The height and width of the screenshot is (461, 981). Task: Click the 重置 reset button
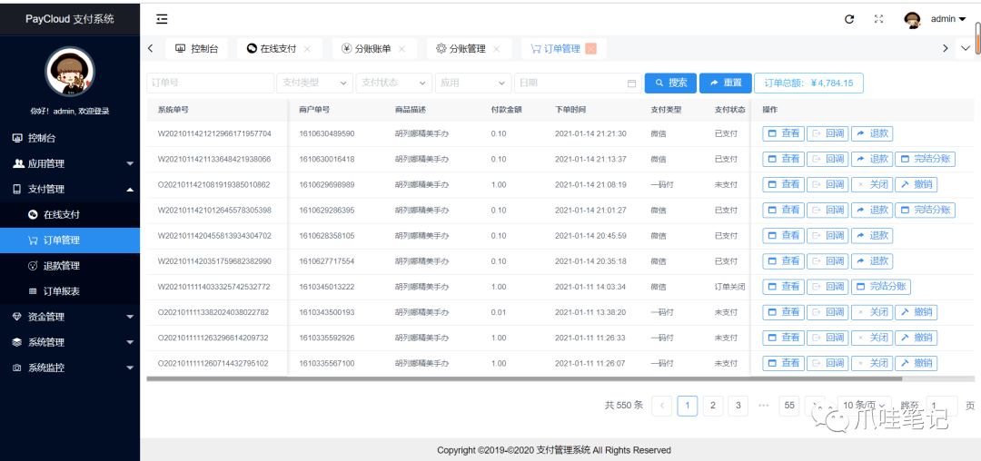point(725,83)
